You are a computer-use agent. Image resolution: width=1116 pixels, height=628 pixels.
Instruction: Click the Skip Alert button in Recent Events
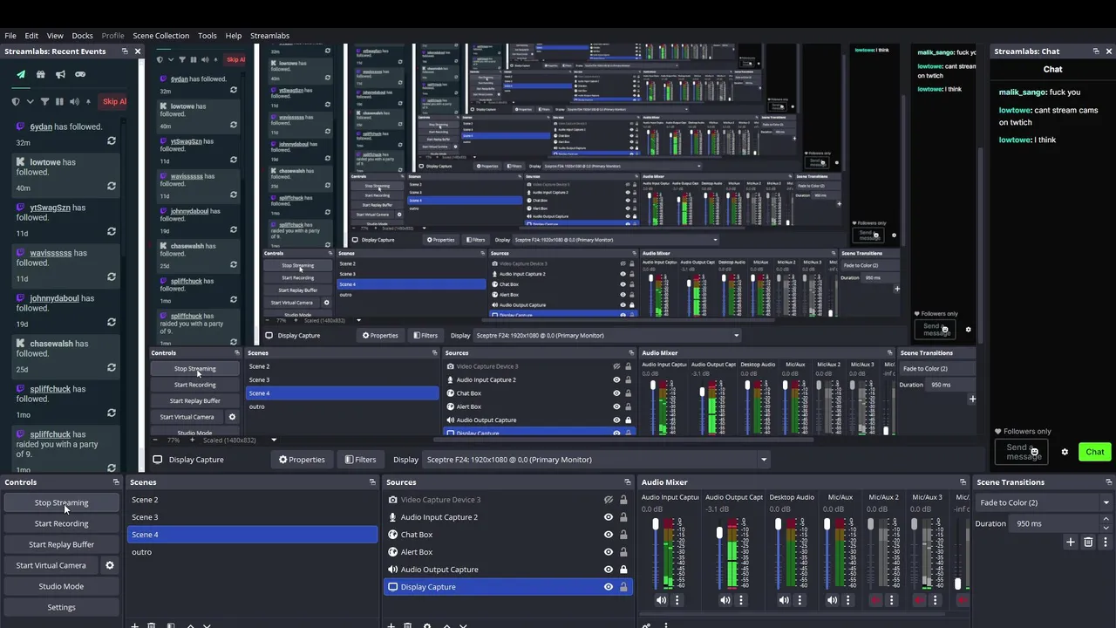point(113,101)
